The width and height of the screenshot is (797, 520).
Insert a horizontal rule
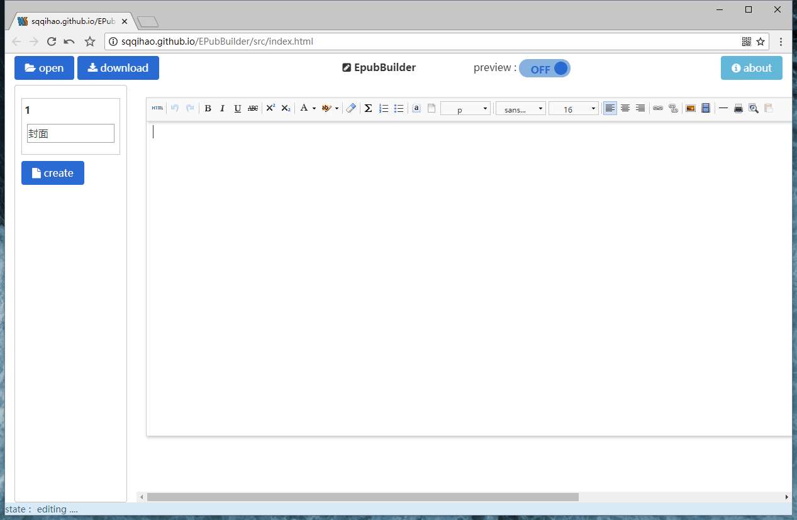coord(723,108)
